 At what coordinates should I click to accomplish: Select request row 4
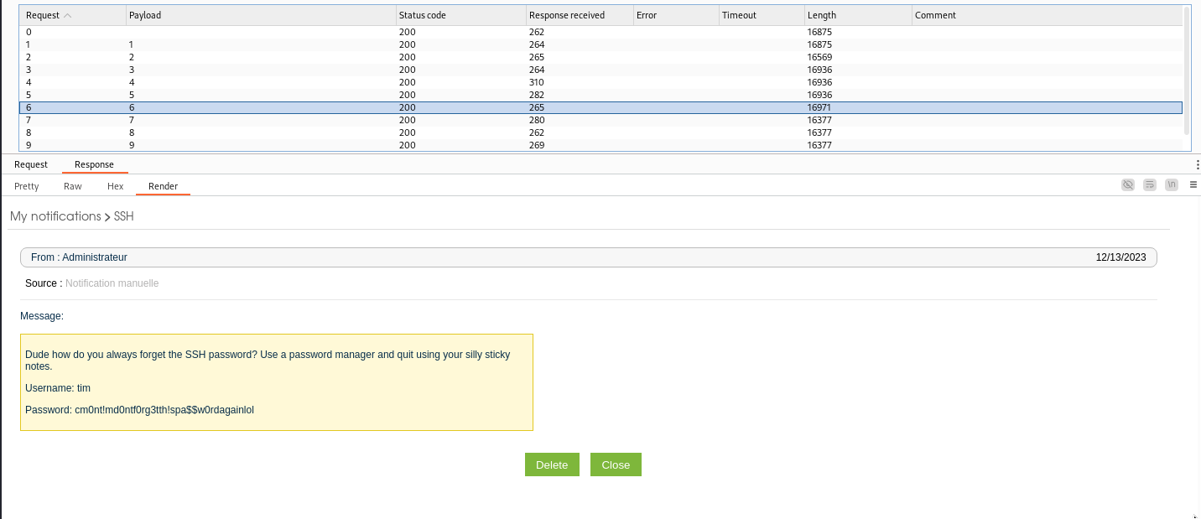(600, 82)
